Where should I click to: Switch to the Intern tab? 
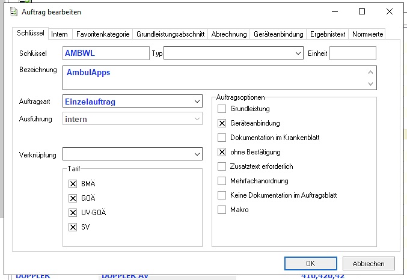[60, 34]
